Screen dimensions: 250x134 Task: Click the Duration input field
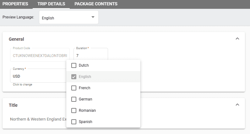coord(91,56)
